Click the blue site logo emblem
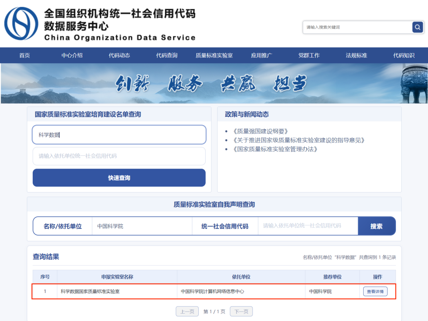The image size is (428, 321). pos(21,24)
